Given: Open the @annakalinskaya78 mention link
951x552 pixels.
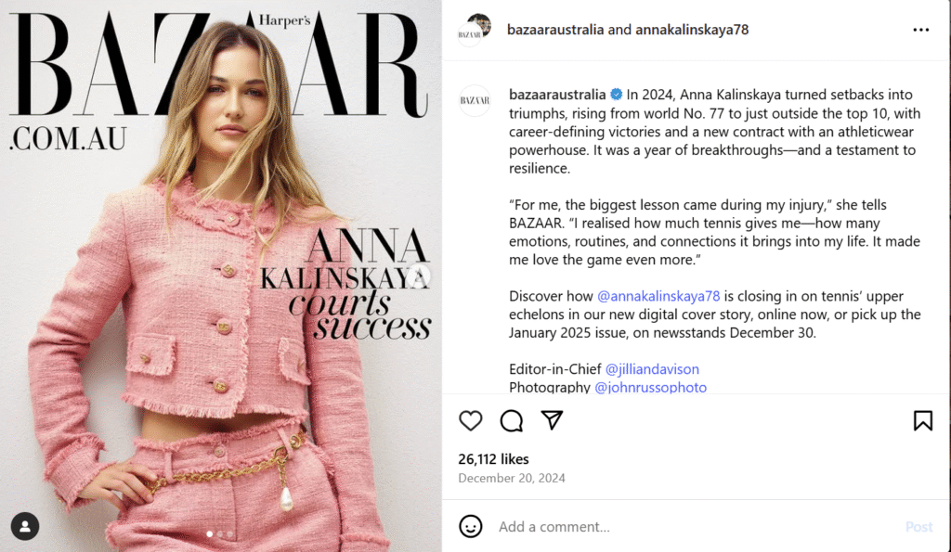Looking at the screenshot, I should tap(658, 296).
